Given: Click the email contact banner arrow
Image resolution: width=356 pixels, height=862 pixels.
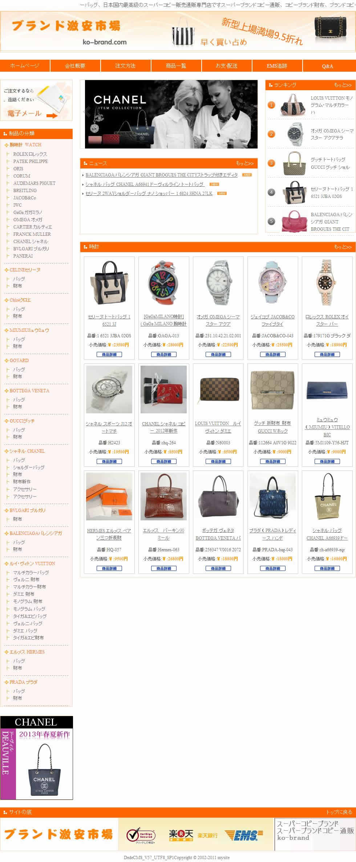Looking at the screenshot, I should click(x=52, y=116).
